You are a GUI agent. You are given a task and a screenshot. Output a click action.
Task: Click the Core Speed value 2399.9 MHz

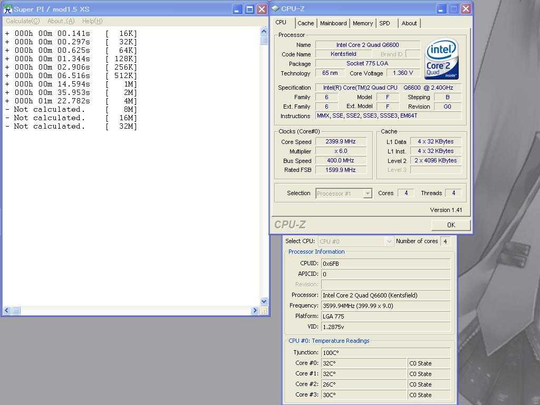[x=341, y=141]
